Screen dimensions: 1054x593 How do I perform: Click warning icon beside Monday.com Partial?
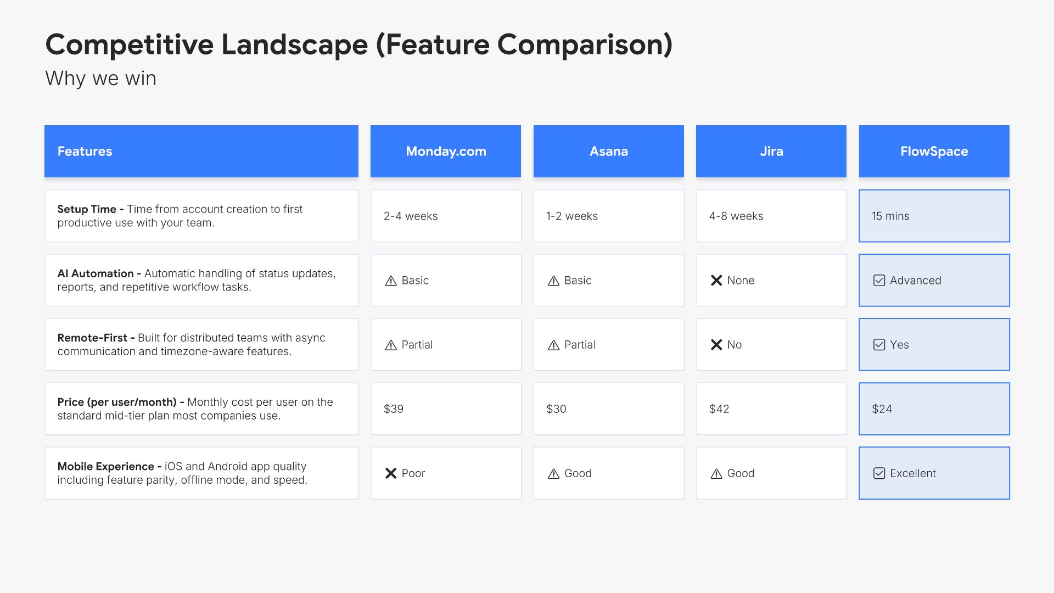point(391,345)
